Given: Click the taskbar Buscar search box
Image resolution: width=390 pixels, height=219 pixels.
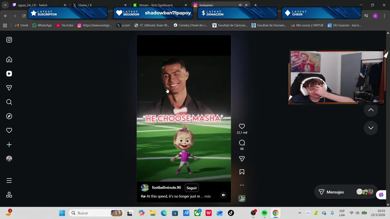Looking at the screenshot, I should tap(96, 213).
